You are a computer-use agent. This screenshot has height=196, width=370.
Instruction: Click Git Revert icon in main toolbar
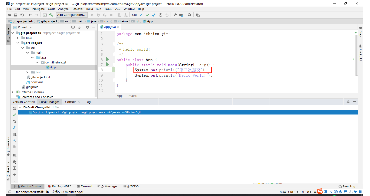[167, 15]
